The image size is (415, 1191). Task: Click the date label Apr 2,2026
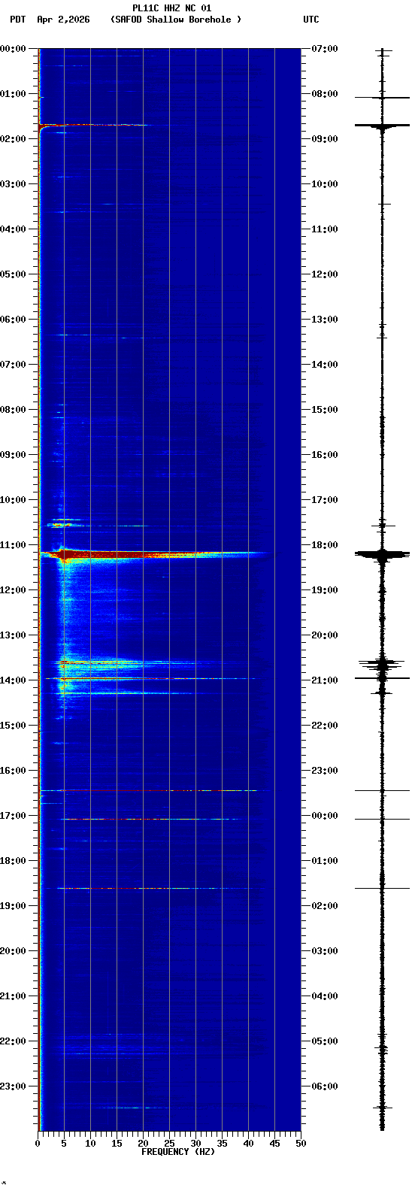click(x=63, y=20)
